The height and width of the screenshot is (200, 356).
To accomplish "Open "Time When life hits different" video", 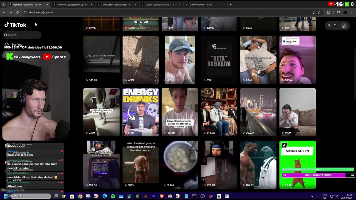I will click(x=101, y=60).
